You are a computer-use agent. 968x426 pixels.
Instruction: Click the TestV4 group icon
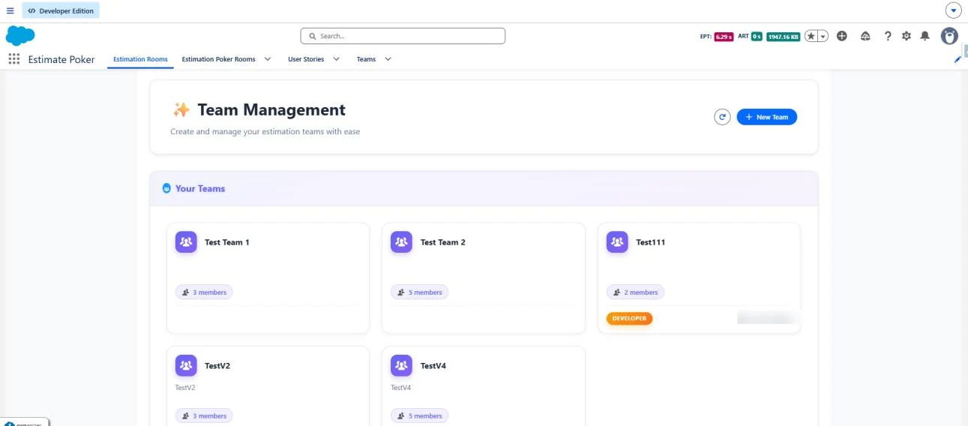(401, 365)
